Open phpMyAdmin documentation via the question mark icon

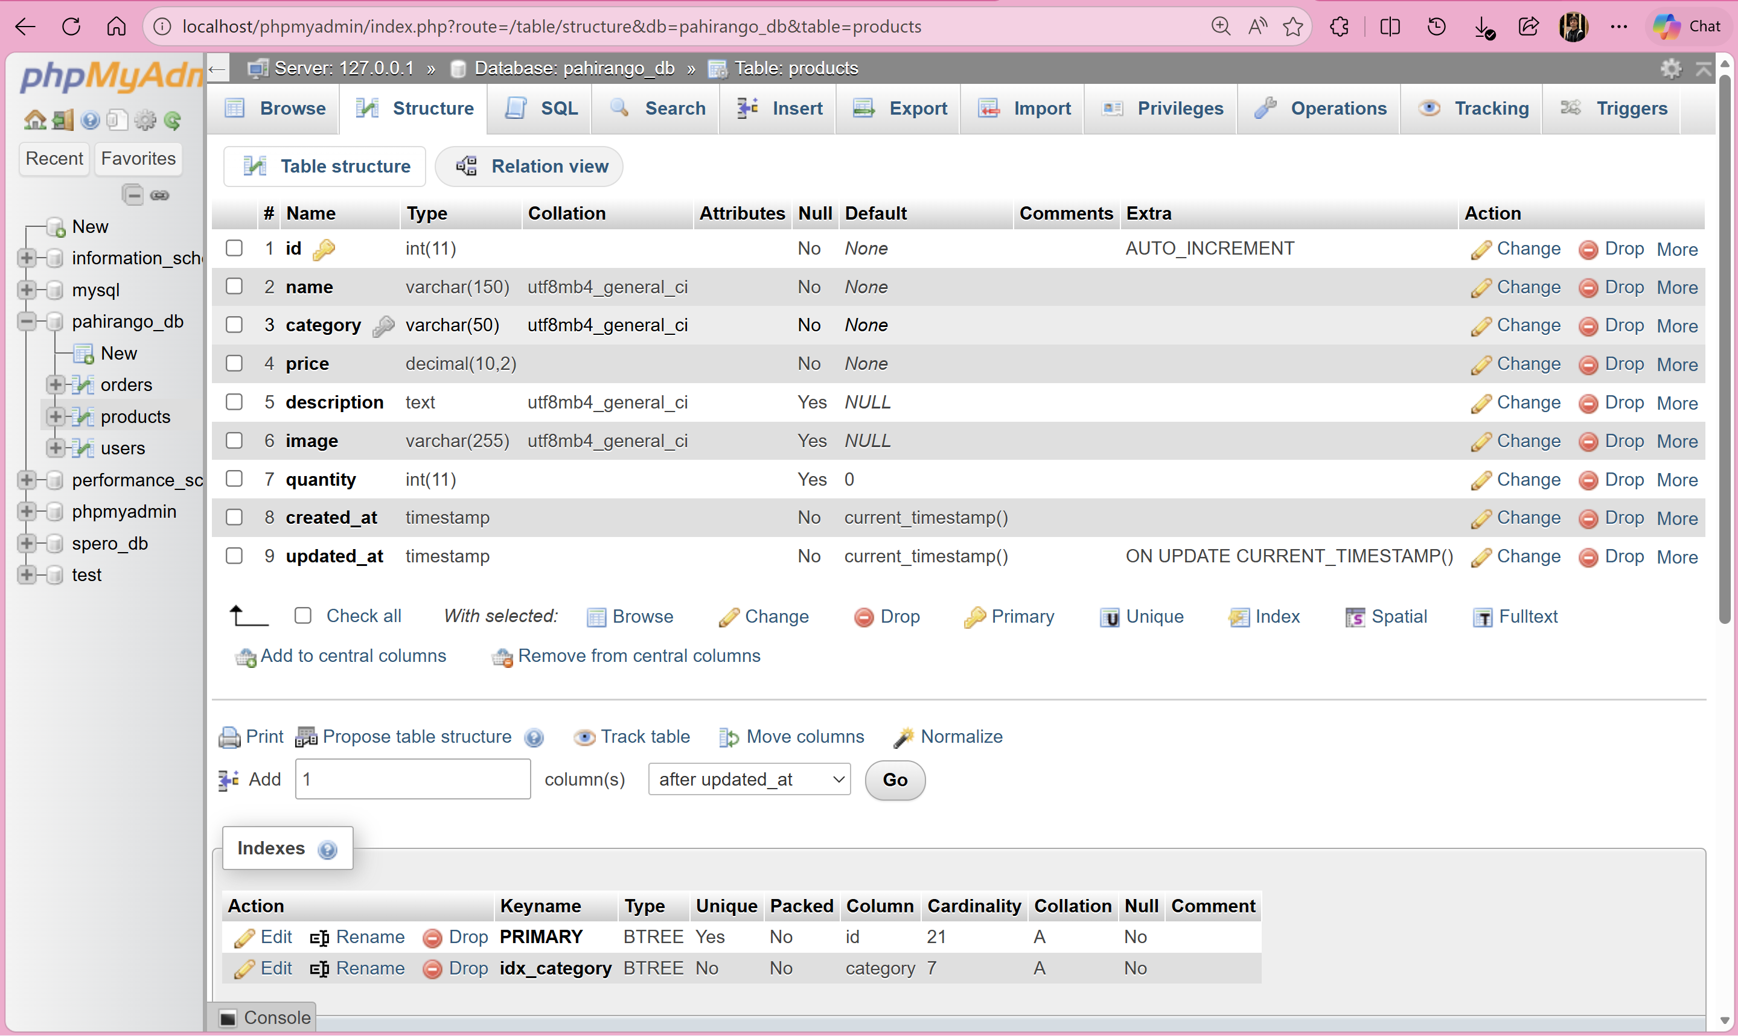[91, 120]
